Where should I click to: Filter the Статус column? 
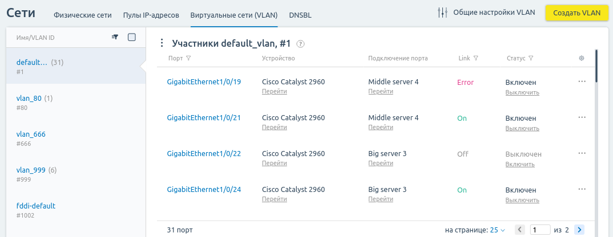click(531, 58)
